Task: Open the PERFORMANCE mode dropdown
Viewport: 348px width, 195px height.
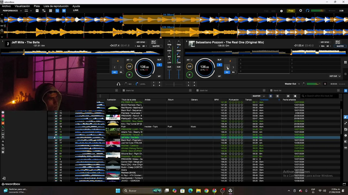Action: pos(12,11)
